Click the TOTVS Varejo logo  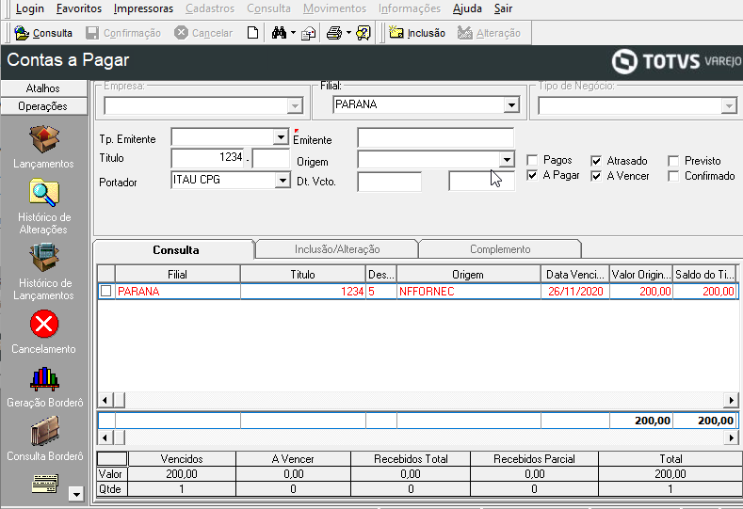point(676,61)
